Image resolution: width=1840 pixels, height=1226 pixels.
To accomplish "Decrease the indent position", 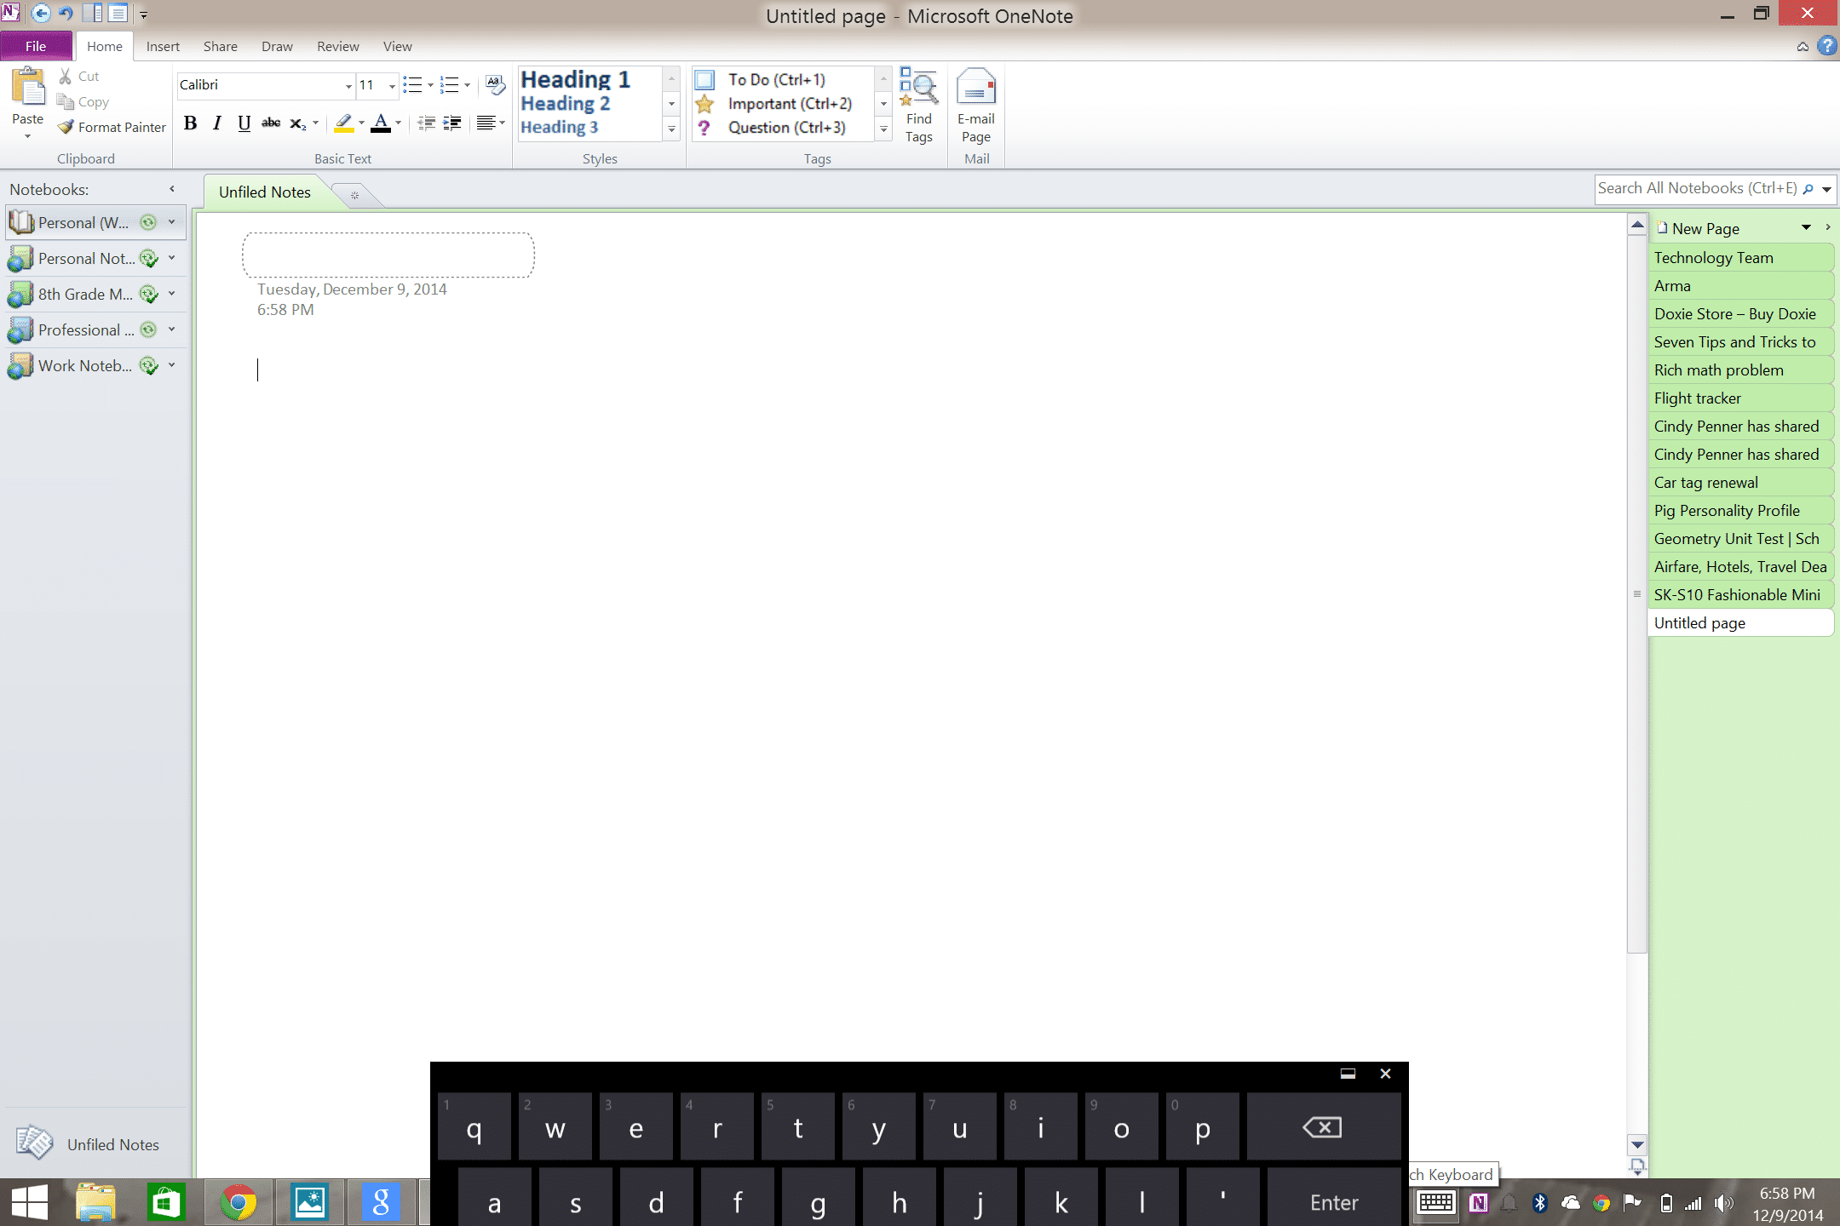I will [x=426, y=123].
